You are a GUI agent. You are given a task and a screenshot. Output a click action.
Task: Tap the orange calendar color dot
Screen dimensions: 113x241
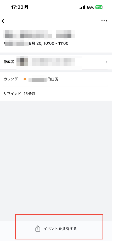coord(25,79)
